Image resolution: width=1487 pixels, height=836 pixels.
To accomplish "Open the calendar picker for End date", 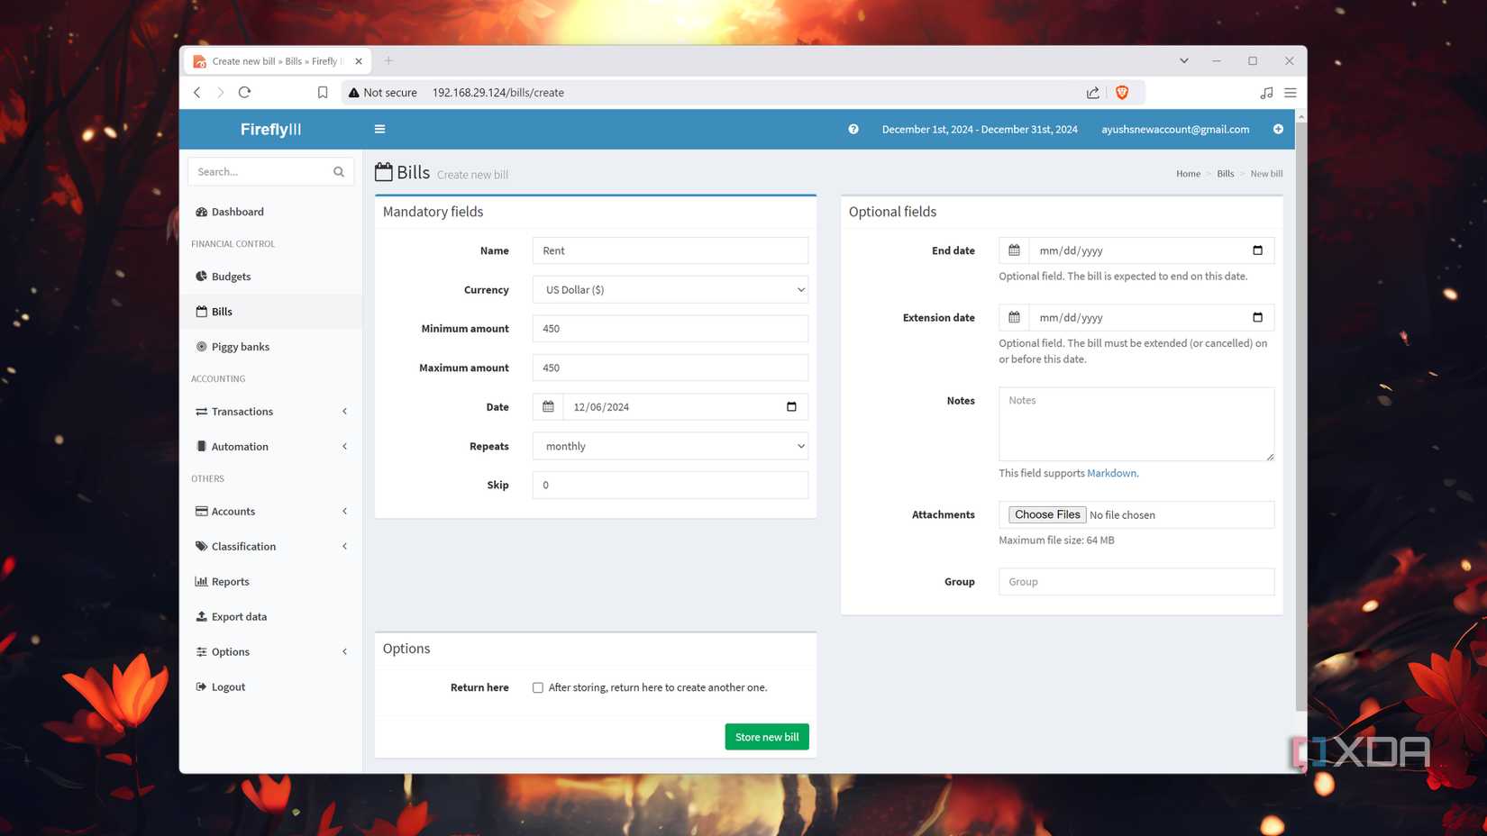I will coord(1013,250).
